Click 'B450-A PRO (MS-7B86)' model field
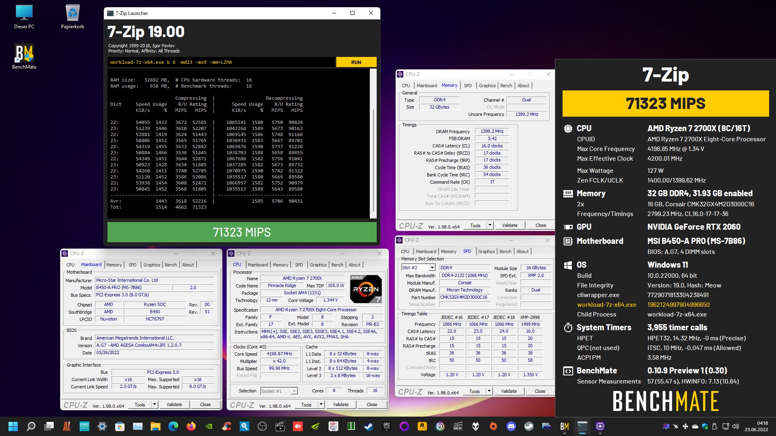 tap(133, 287)
